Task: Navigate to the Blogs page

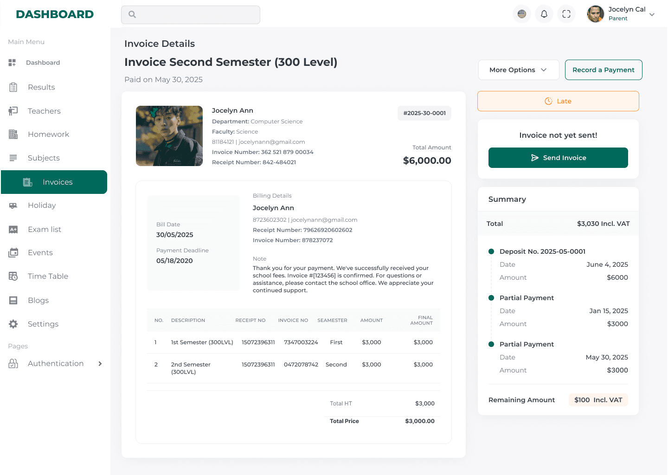Action: tap(14, 300)
